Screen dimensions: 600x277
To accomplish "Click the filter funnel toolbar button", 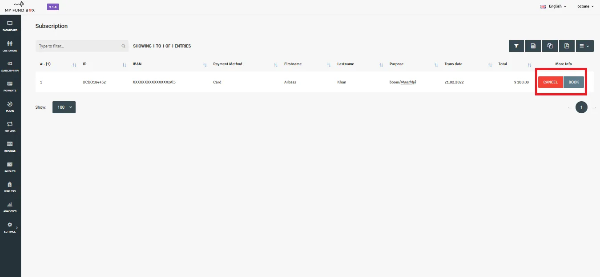I will coord(516,46).
